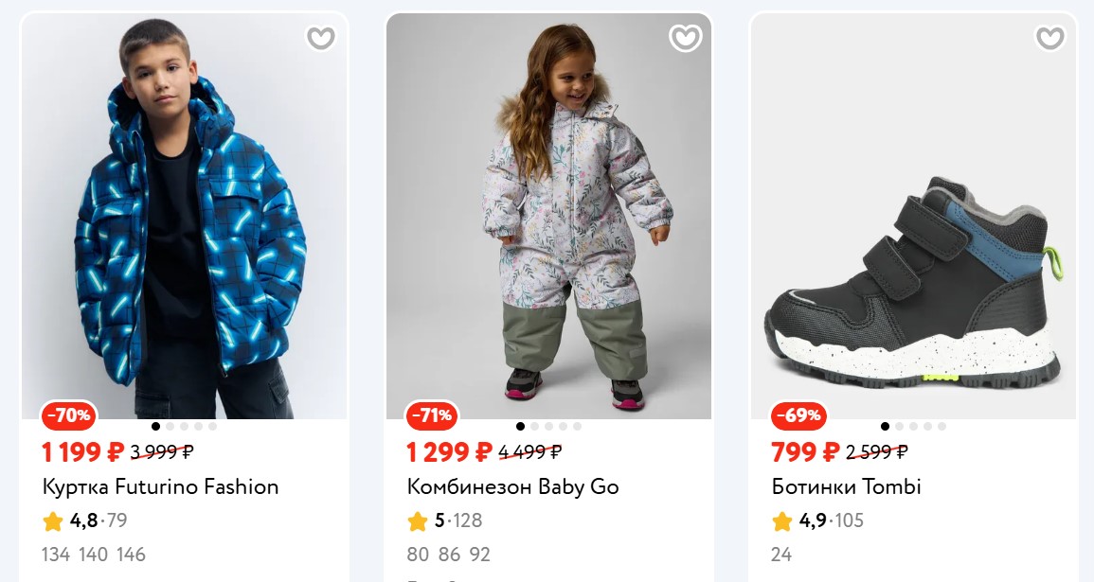Choose size 24 for Tombi boots
This screenshot has height=582, width=1094.
click(x=781, y=555)
